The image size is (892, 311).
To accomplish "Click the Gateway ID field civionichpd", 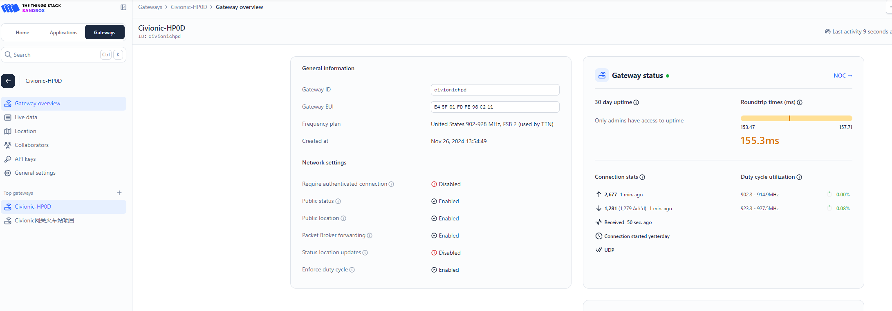I will (495, 90).
